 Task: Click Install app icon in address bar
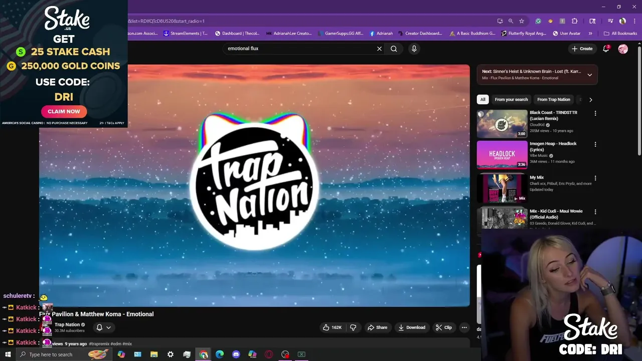[500, 21]
